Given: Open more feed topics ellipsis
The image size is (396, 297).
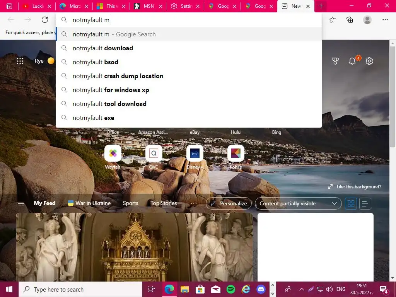Looking at the screenshot, I should click(194, 203).
